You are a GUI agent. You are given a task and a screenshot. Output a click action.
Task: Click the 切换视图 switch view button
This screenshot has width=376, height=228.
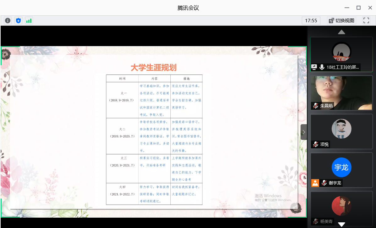click(x=341, y=21)
